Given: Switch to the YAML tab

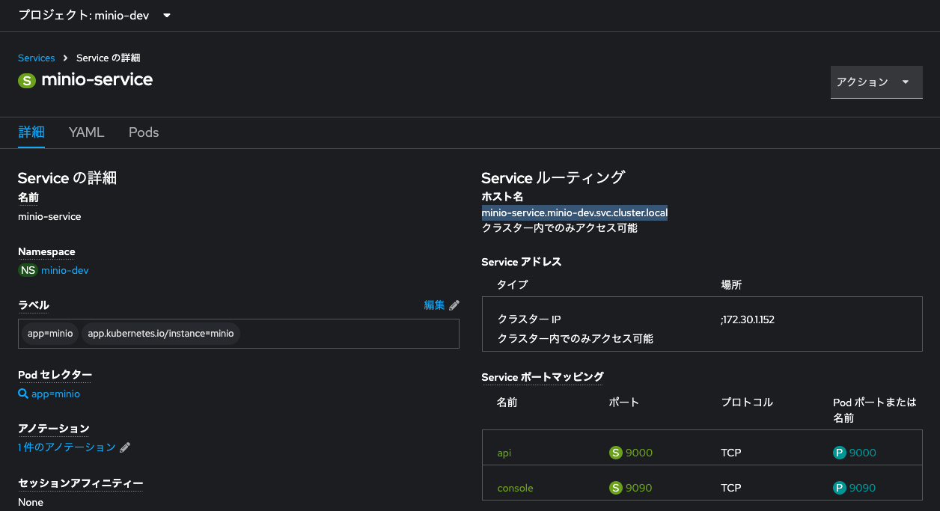Looking at the screenshot, I should click(x=87, y=132).
